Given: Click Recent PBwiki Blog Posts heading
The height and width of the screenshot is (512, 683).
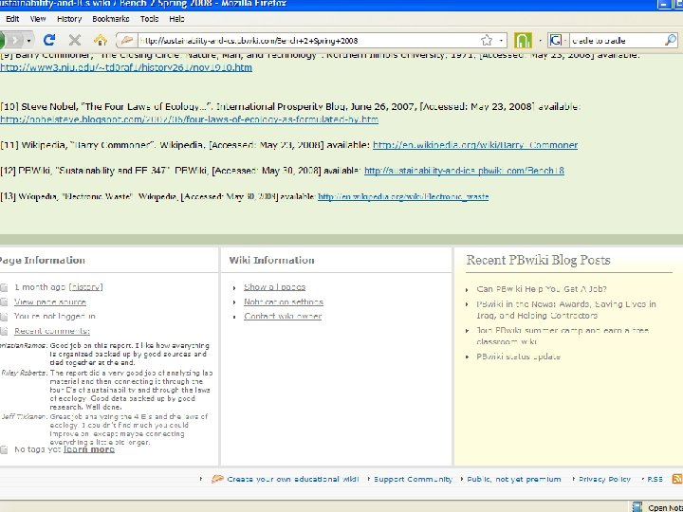Looking at the screenshot, I should pyautogui.click(x=538, y=260).
